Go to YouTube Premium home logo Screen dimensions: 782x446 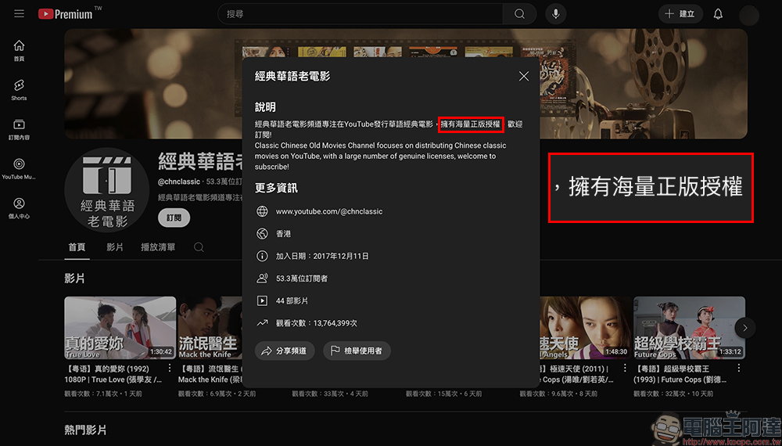pos(66,14)
